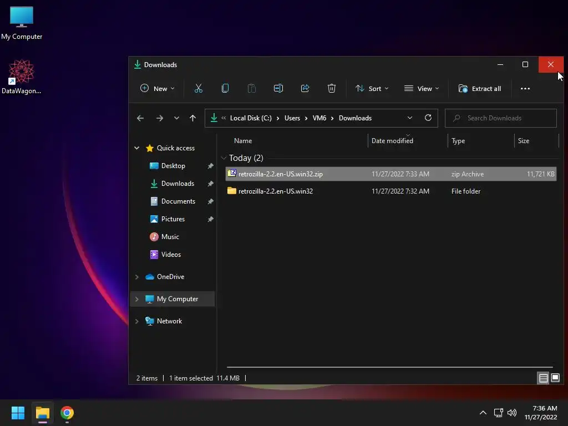Click the Share icon in toolbar
The width and height of the screenshot is (568, 426).
pos(305,88)
